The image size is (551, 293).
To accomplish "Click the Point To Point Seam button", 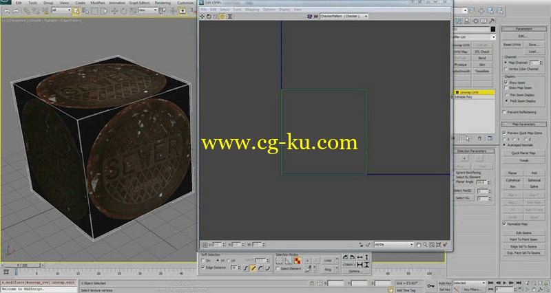I will [x=523, y=239].
